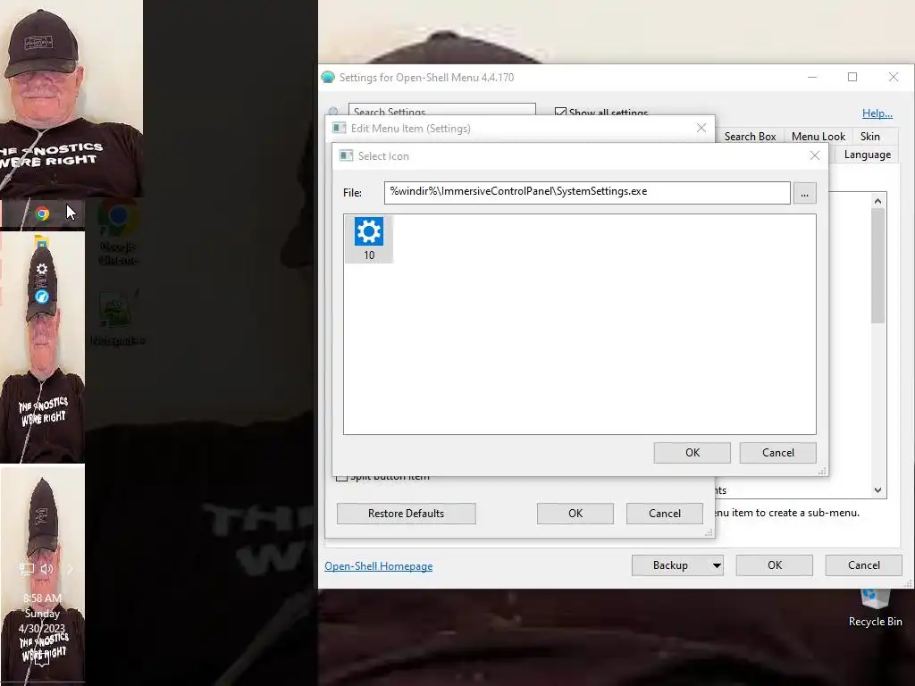Maximize the Open-Shell settings window
915x686 pixels.
pos(852,77)
